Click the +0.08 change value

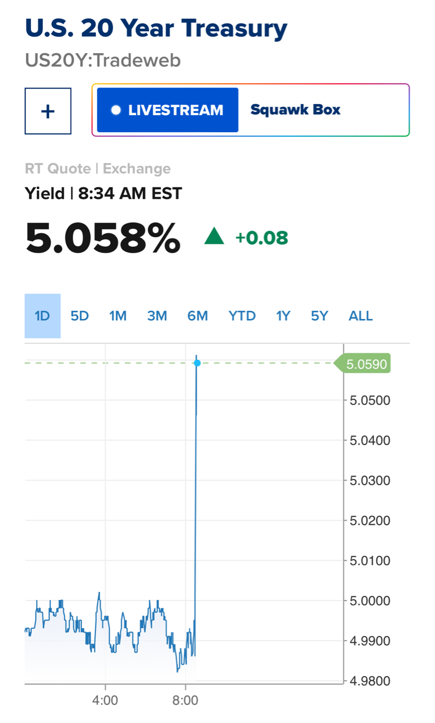pyautogui.click(x=262, y=238)
